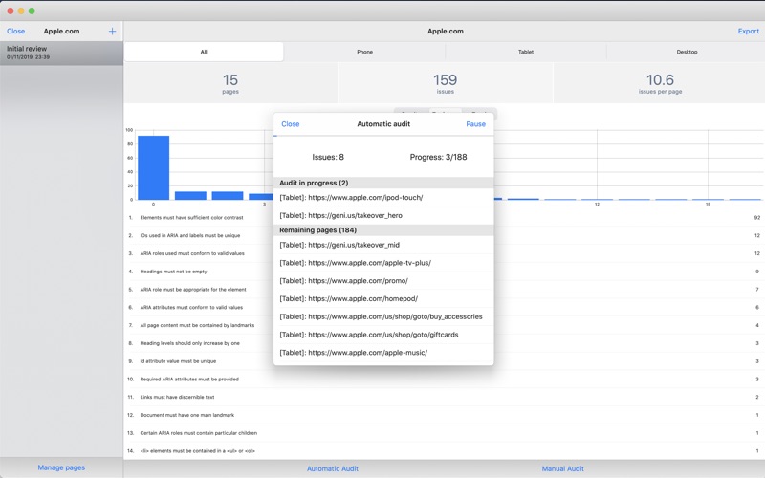Open issue 'ARIA roles used must conform'
Screen dimensions: 765x478
point(444,253)
